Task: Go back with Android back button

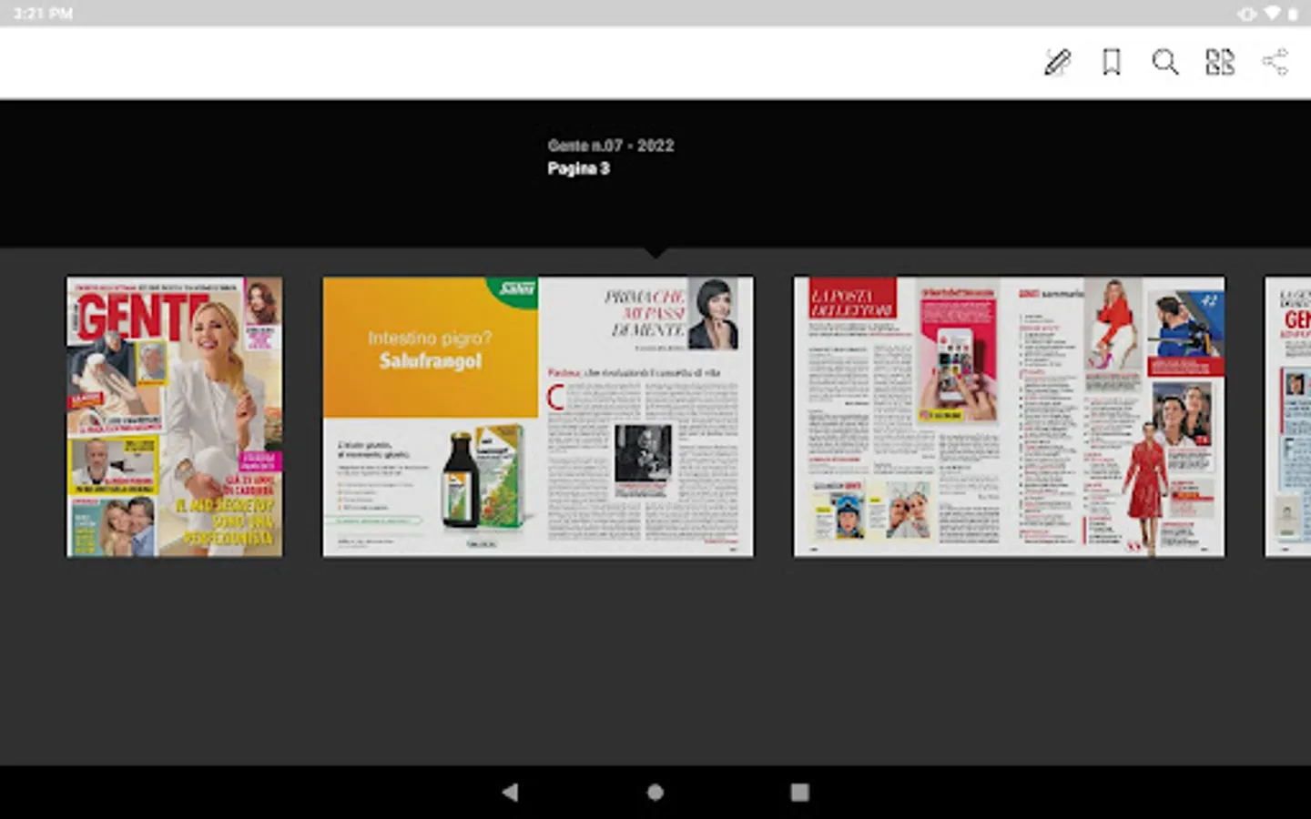Action: (510, 792)
